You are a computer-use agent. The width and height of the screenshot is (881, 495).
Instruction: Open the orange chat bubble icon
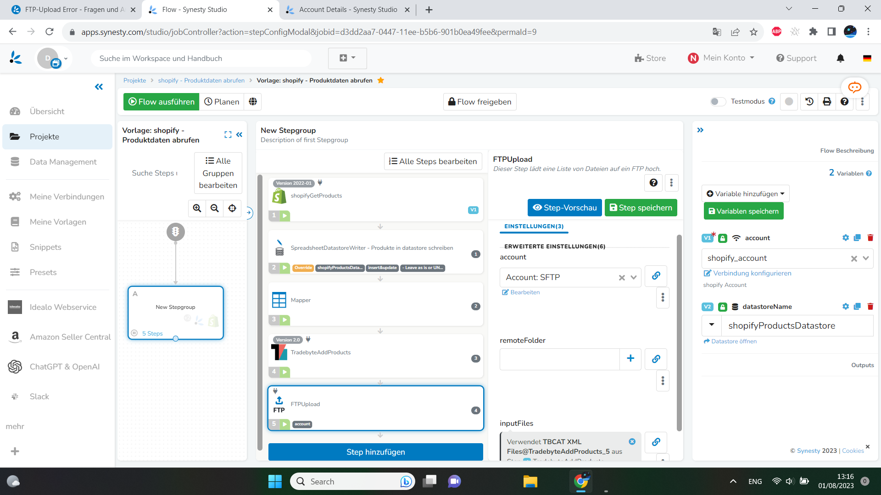click(854, 87)
